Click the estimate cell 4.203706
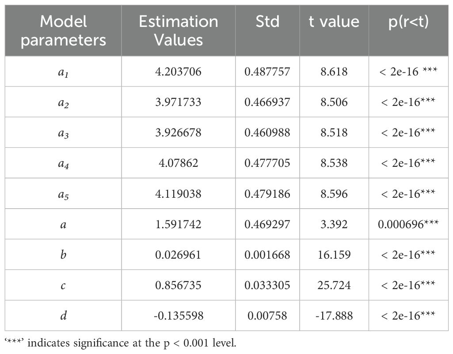The width and height of the screenshot is (453, 354). (x=178, y=72)
